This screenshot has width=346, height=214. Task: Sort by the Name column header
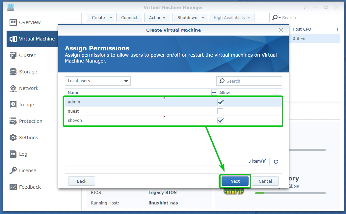tap(114, 93)
